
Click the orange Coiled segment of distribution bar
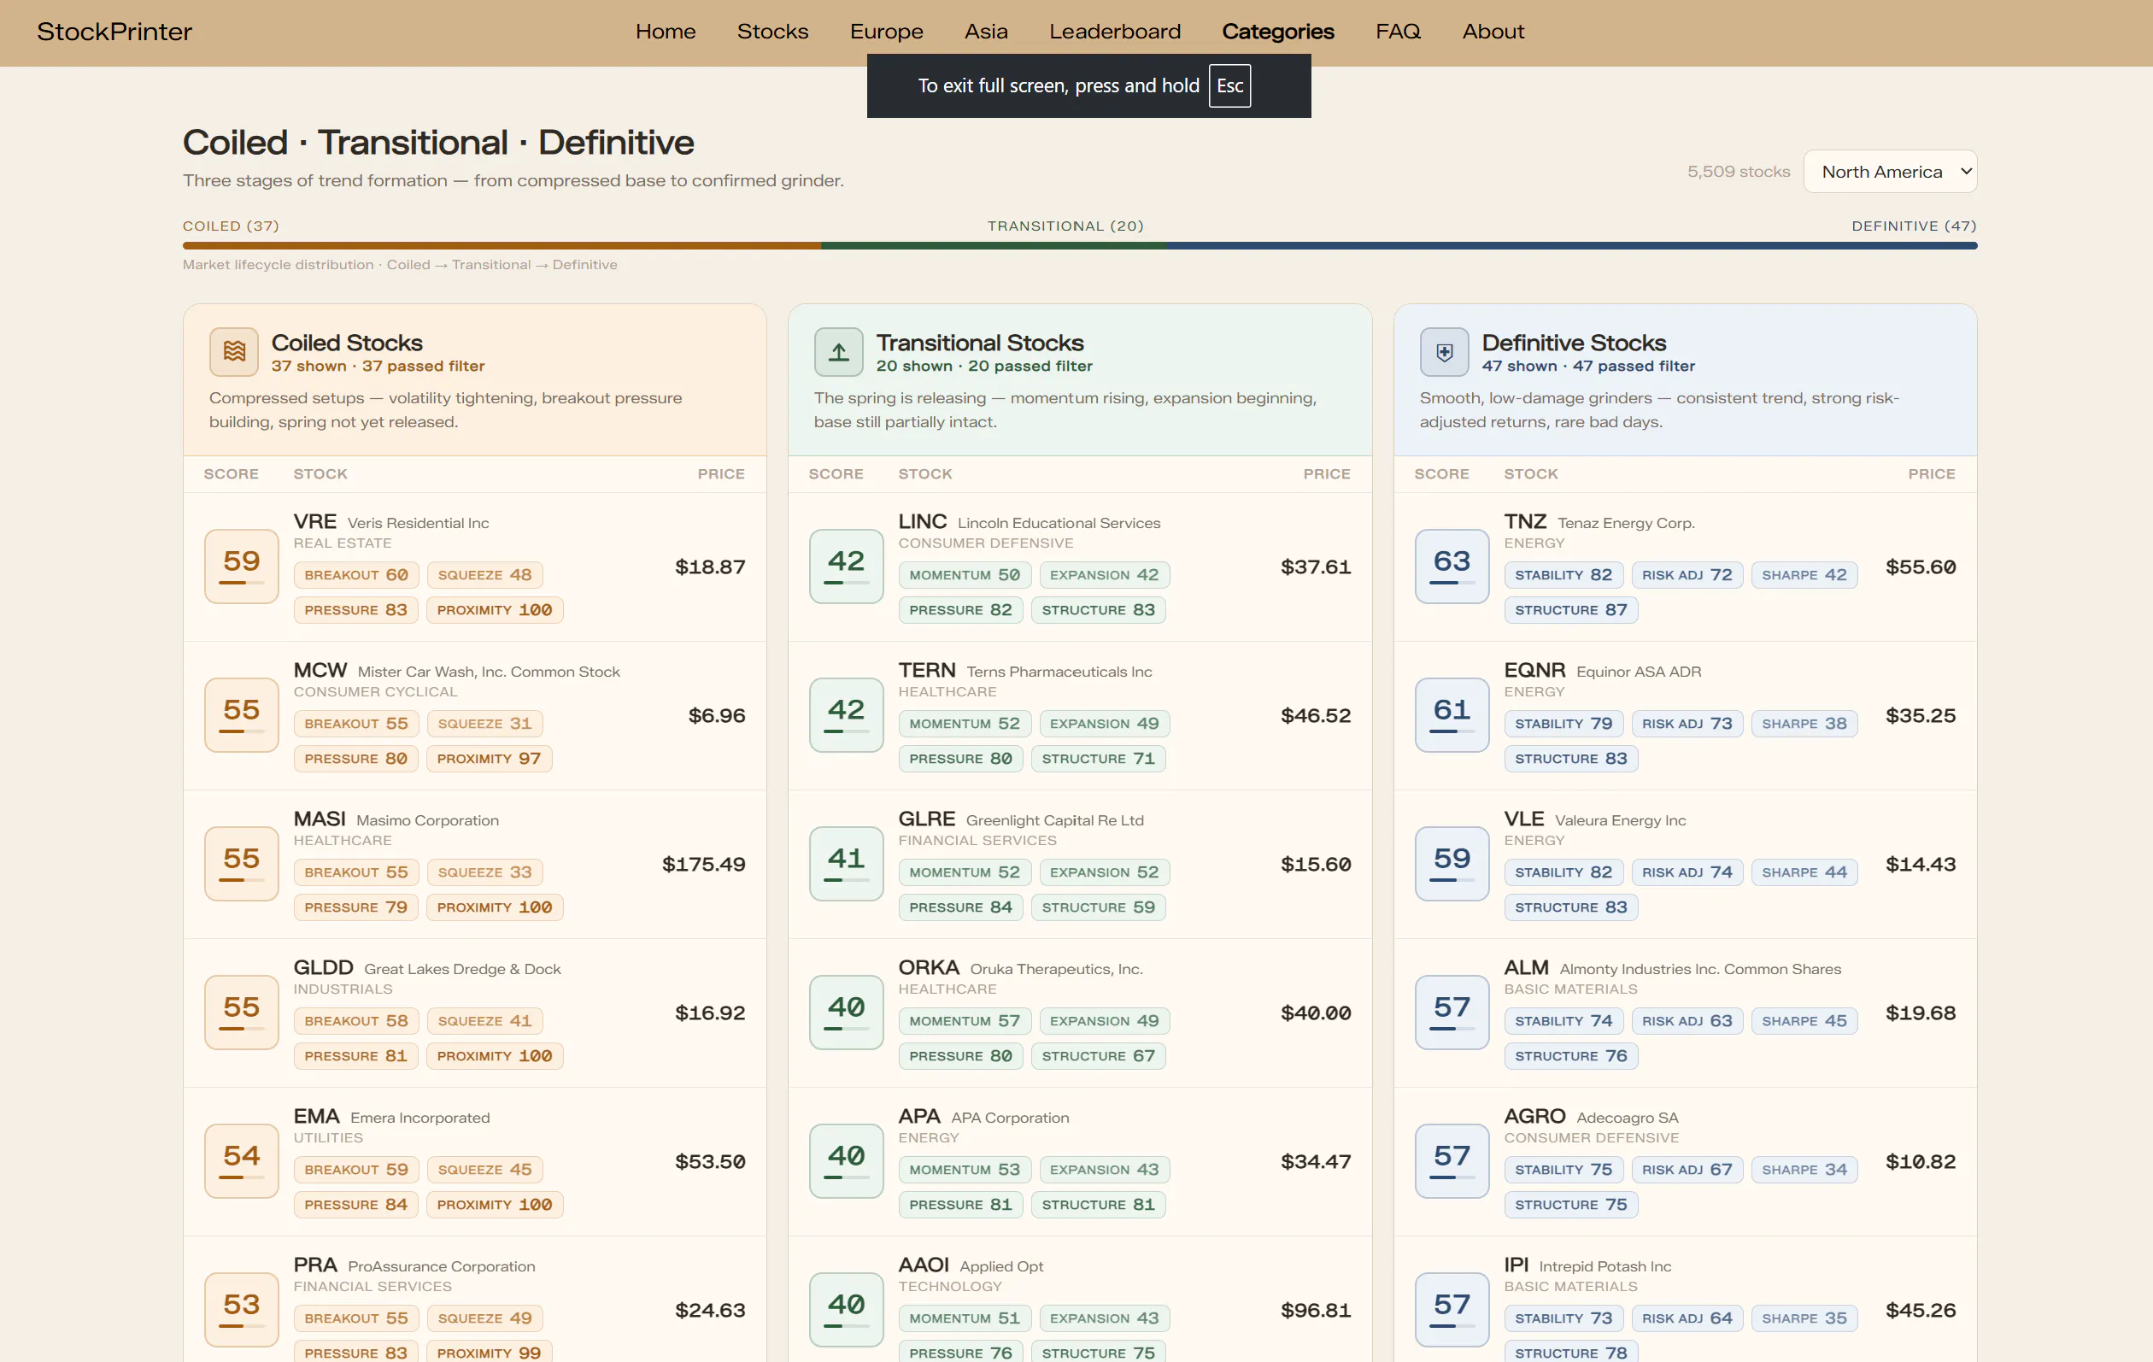[x=502, y=245]
